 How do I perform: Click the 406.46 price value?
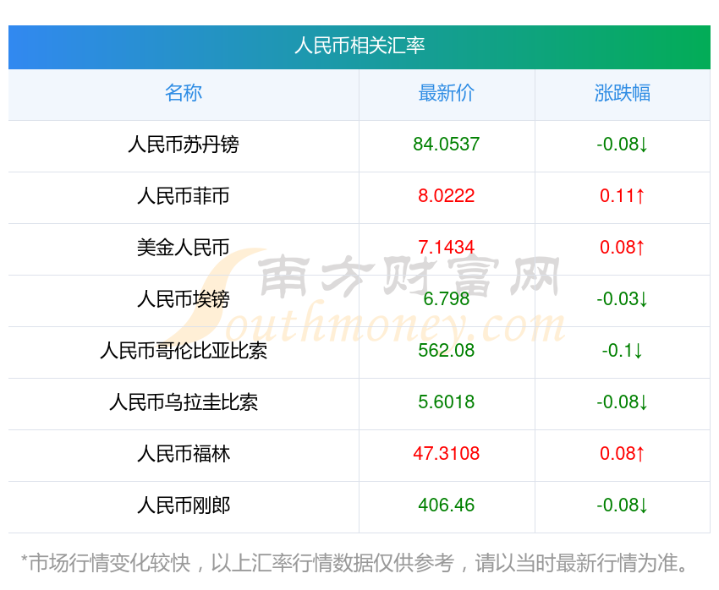point(446,505)
